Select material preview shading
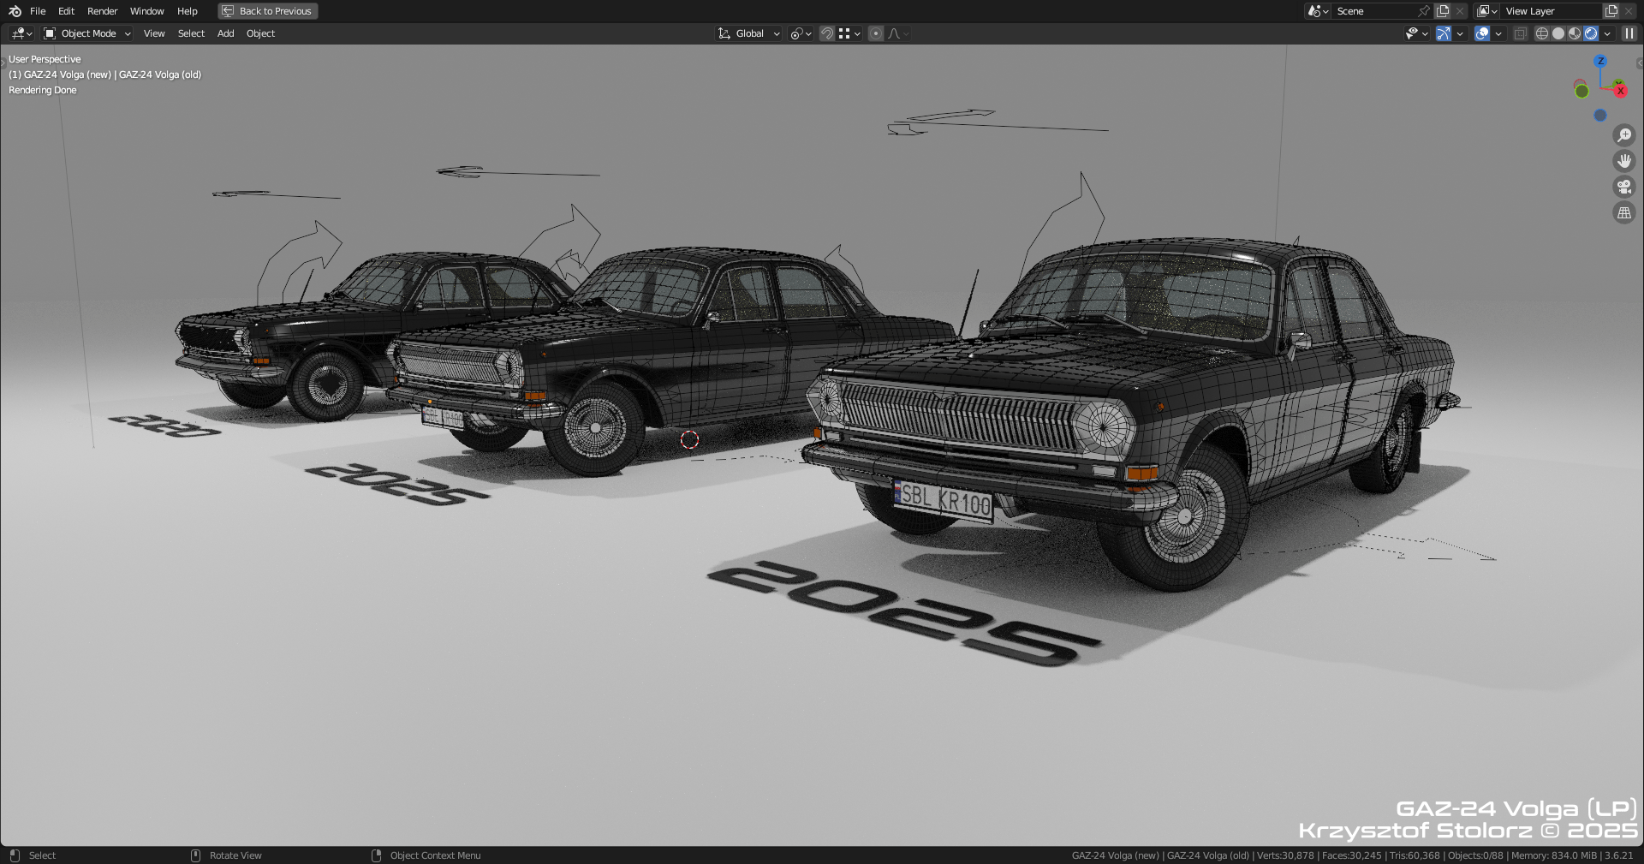 click(1575, 33)
